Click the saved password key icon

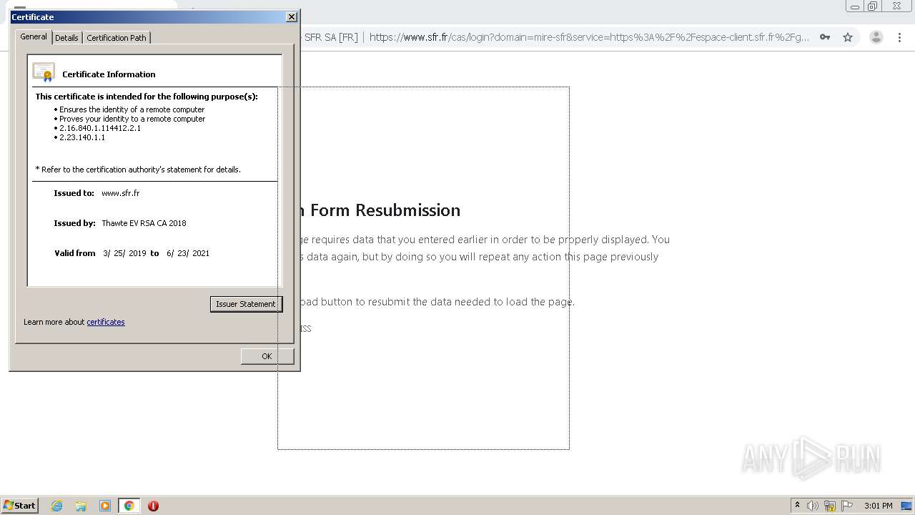point(825,37)
